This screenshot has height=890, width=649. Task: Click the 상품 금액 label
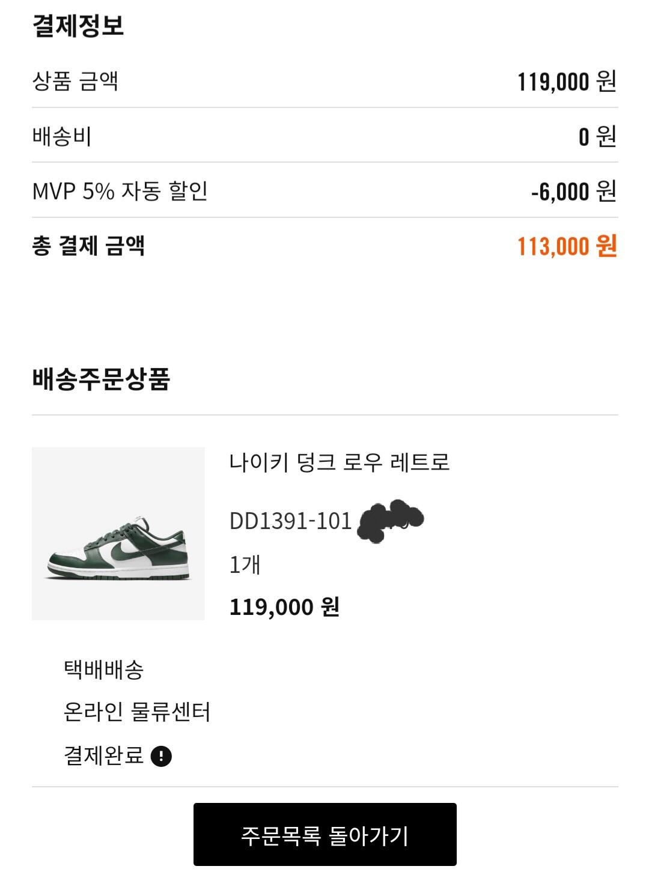75,80
